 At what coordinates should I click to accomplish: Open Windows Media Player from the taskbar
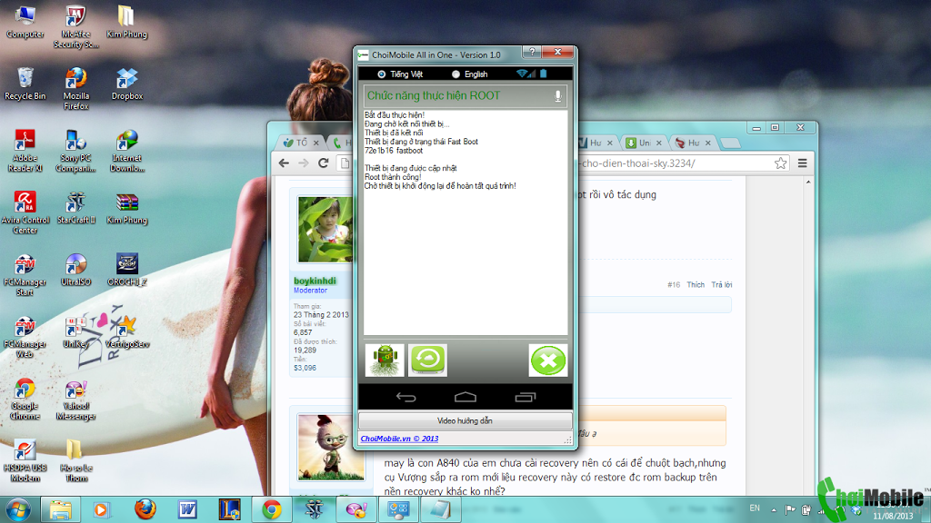[x=102, y=510]
